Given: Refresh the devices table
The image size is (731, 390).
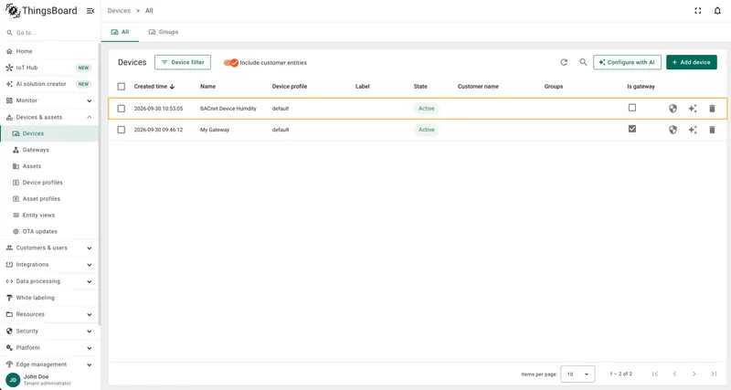Looking at the screenshot, I should coord(564,62).
